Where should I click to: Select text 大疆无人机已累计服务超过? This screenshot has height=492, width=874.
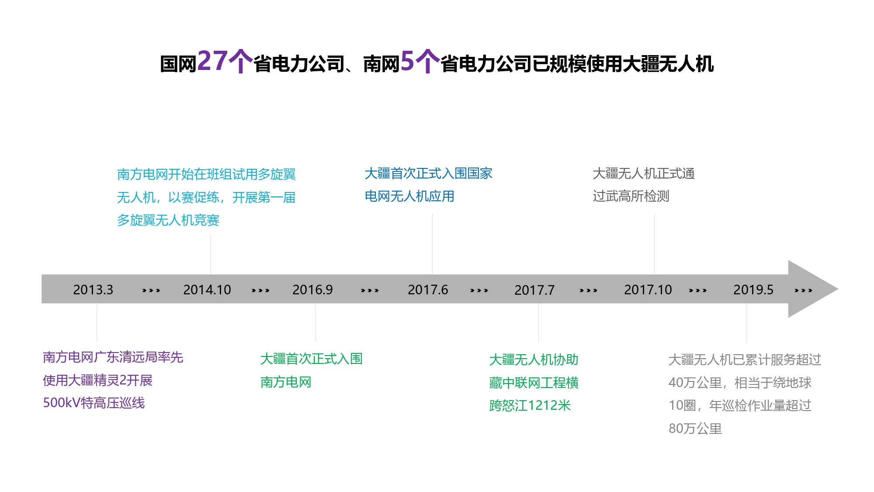(x=745, y=359)
